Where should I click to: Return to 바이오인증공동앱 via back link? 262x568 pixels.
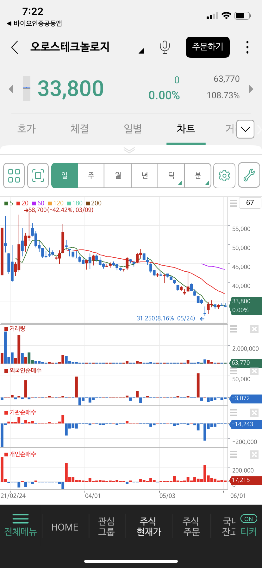tap(34, 23)
